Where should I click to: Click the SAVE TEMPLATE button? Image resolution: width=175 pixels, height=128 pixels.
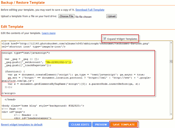pos(124,124)
